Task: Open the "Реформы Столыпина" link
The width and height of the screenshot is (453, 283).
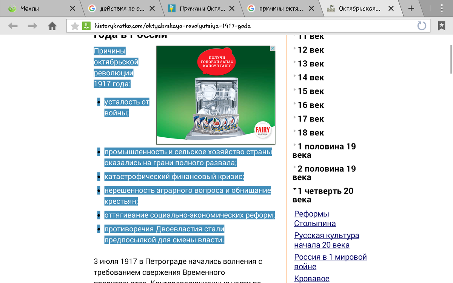Action: (x=315, y=218)
